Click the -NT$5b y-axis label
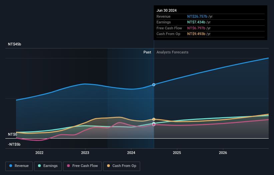Screen dimensions: 274x175 click(14, 144)
